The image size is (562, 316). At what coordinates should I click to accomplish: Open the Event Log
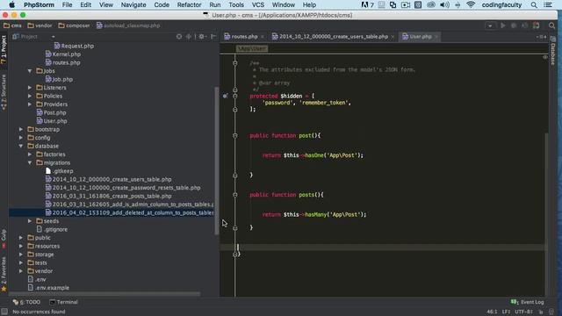click(x=527, y=302)
